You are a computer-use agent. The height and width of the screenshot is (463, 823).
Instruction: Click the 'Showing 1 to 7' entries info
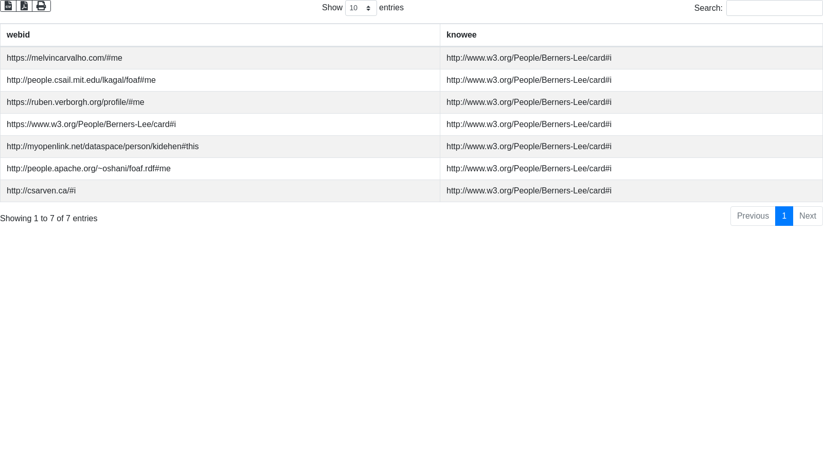point(49,219)
